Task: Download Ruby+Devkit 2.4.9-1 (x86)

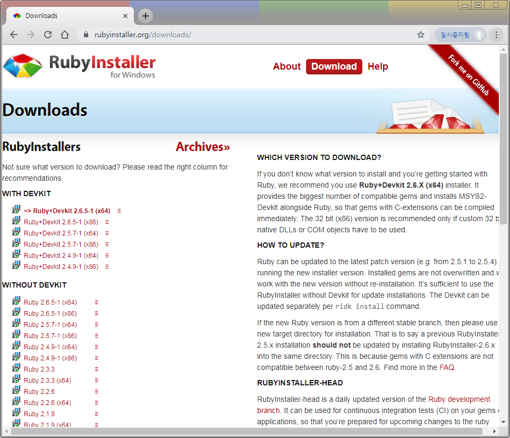Action: 61,266
